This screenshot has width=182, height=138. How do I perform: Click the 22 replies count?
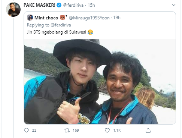(34, 131)
